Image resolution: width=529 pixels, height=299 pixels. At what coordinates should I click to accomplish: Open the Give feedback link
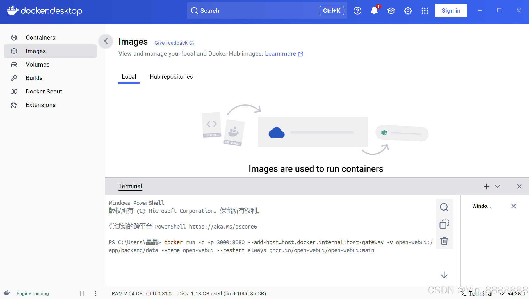click(171, 43)
